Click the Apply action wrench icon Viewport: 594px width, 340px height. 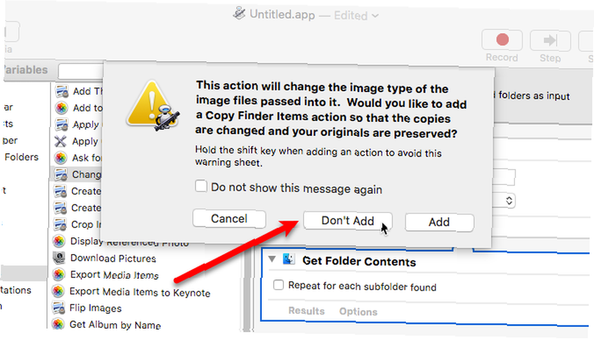tap(60, 141)
